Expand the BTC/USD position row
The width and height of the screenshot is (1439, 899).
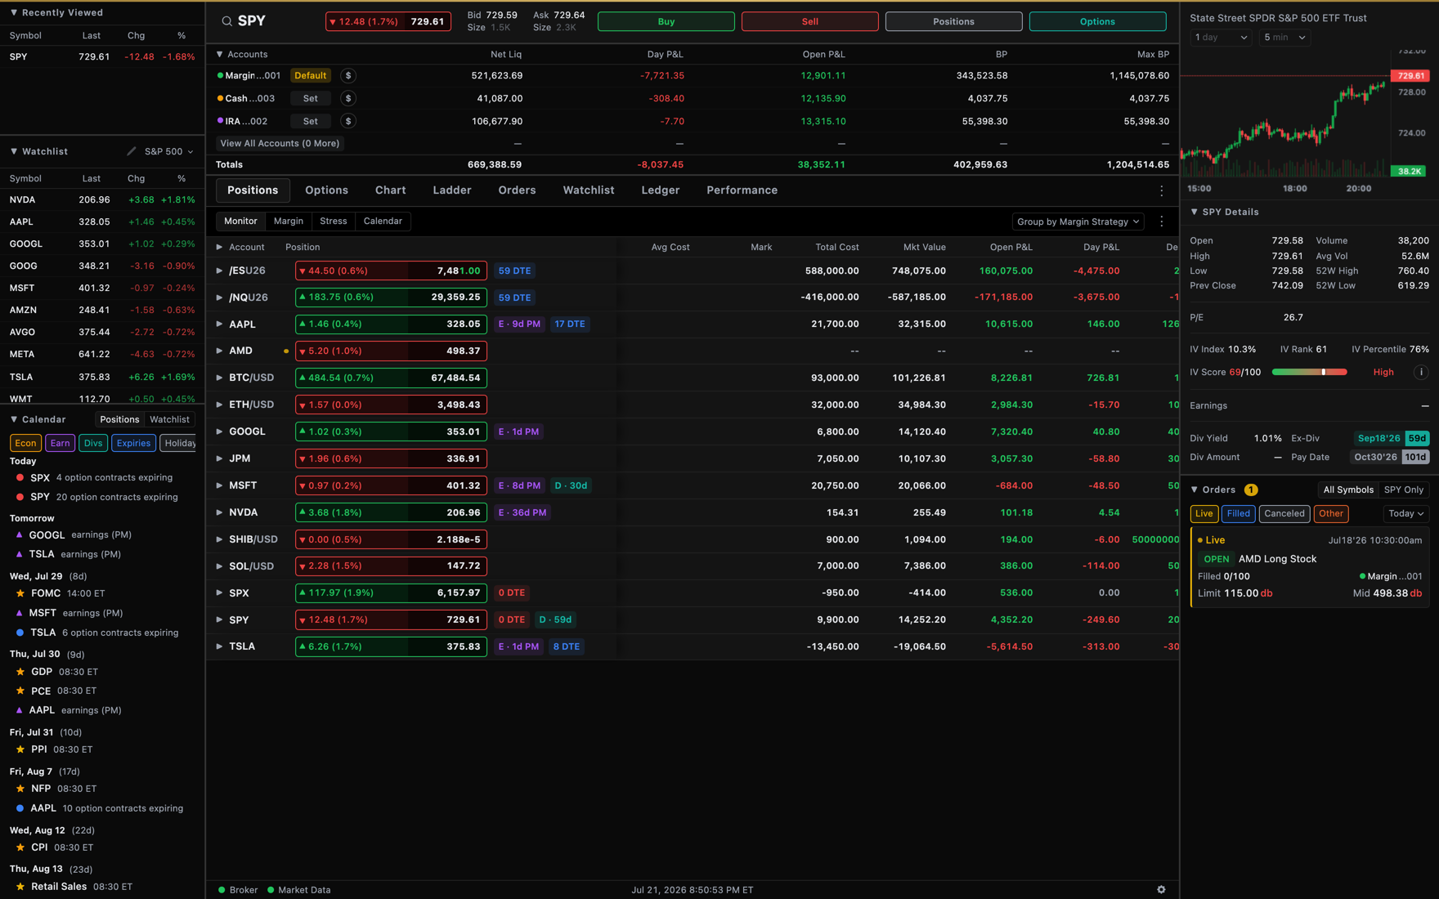[219, 378]
